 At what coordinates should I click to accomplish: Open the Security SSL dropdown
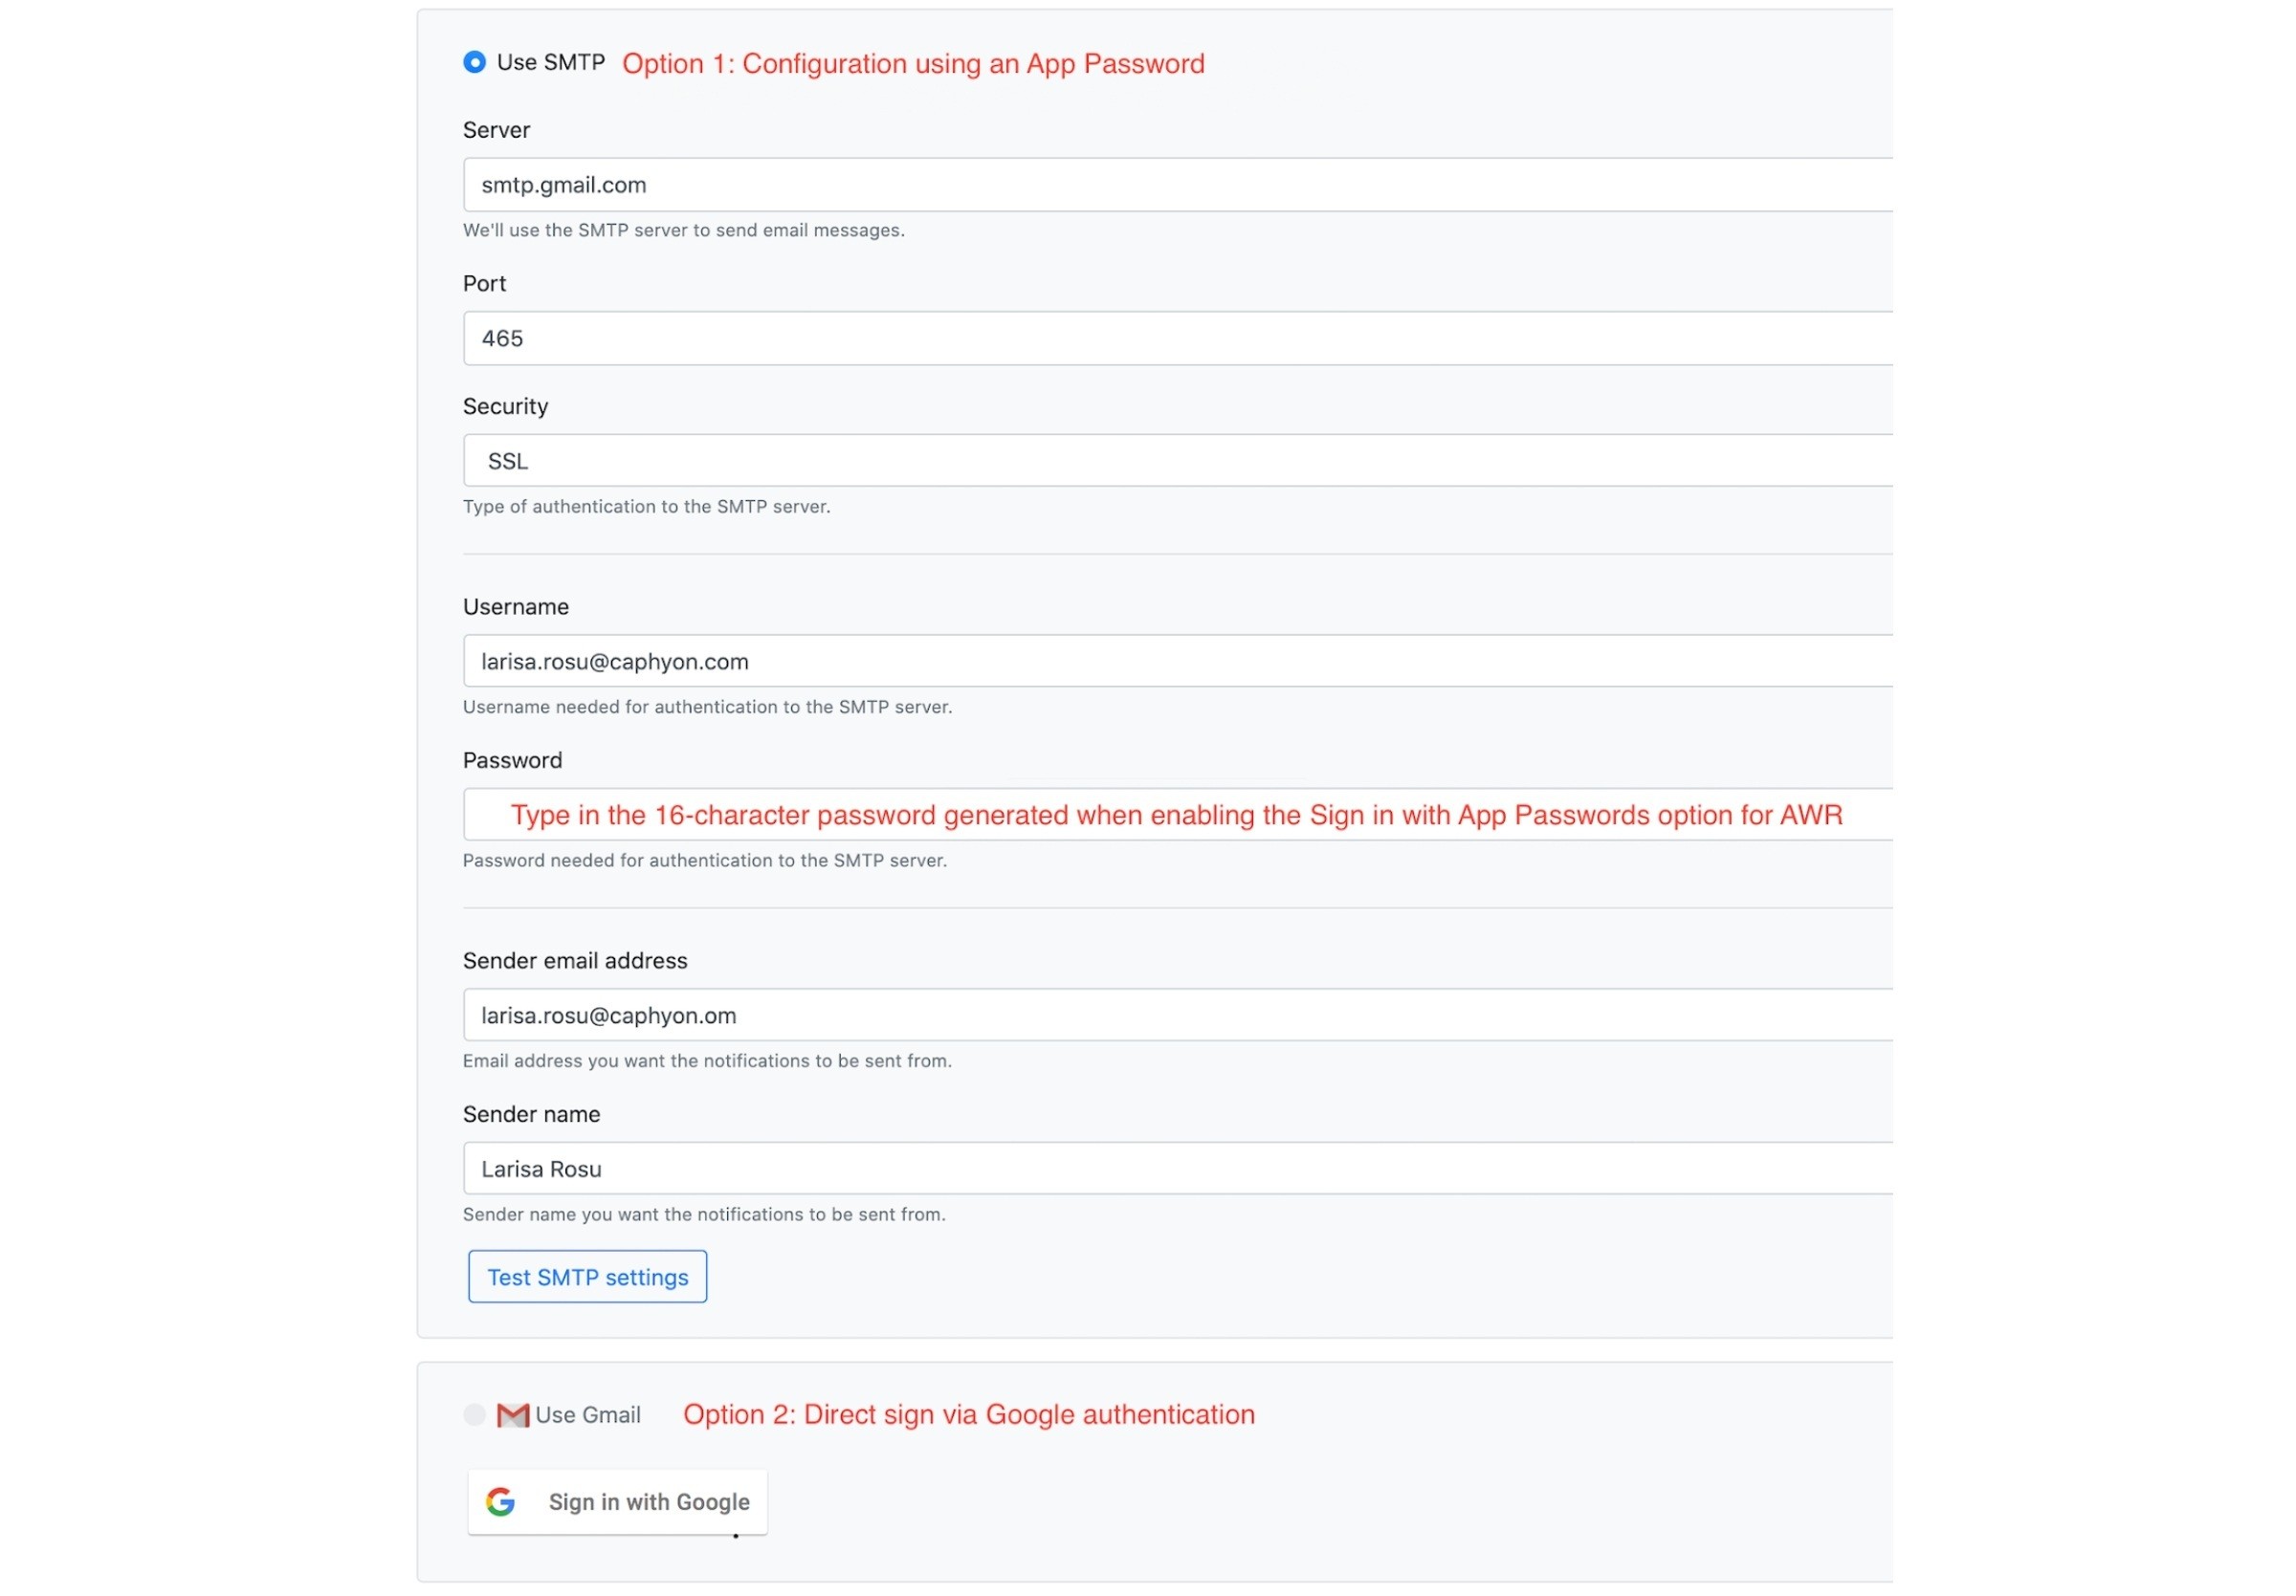click(1178, 460)
